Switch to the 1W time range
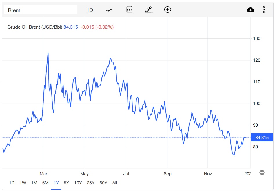The height and width of the screenshot is (191, 275). (23, 183)
